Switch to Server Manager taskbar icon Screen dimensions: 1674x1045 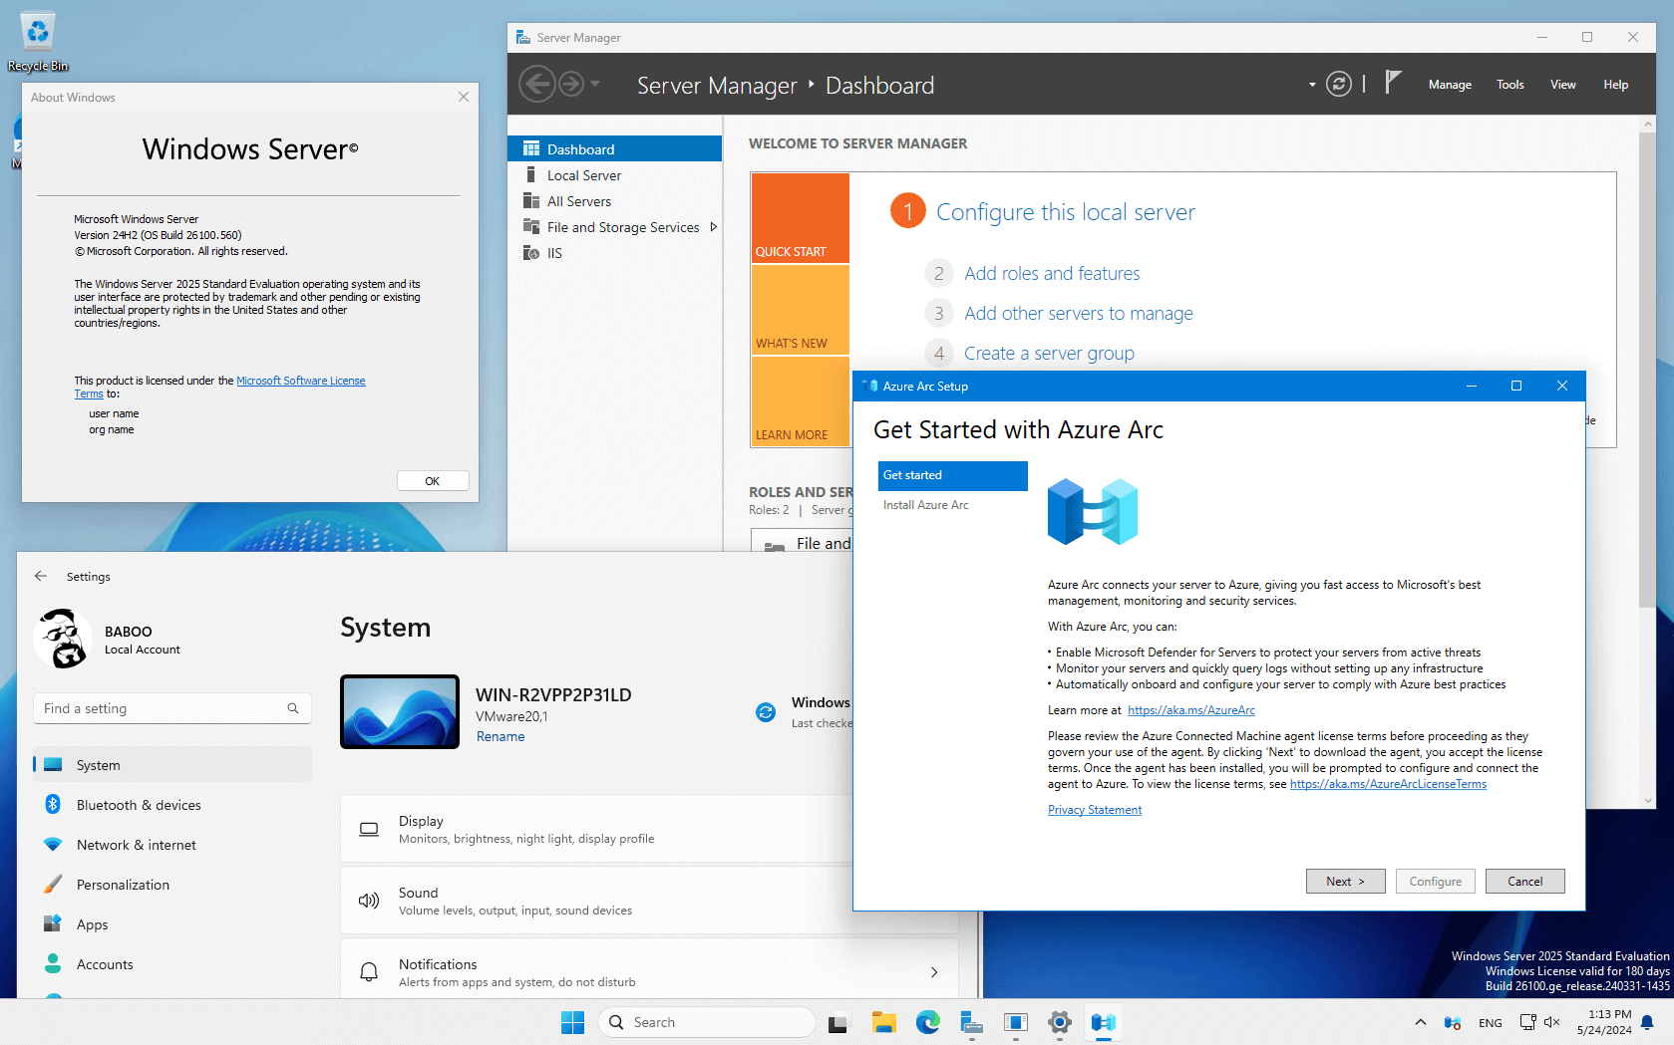pyautogui.click(x=972, y=1022)
